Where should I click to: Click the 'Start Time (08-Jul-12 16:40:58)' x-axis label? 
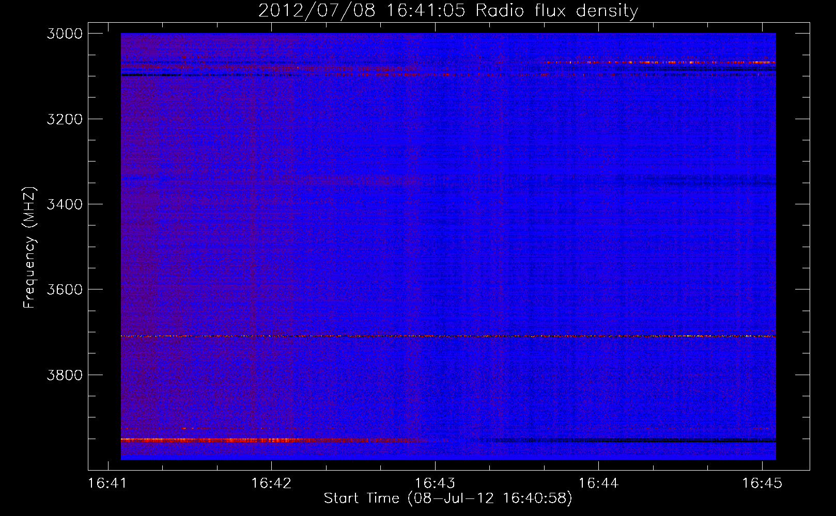(448, 498)
